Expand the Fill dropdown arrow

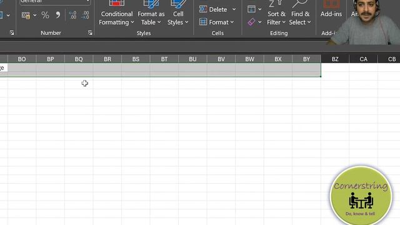(x=260, y=9)
